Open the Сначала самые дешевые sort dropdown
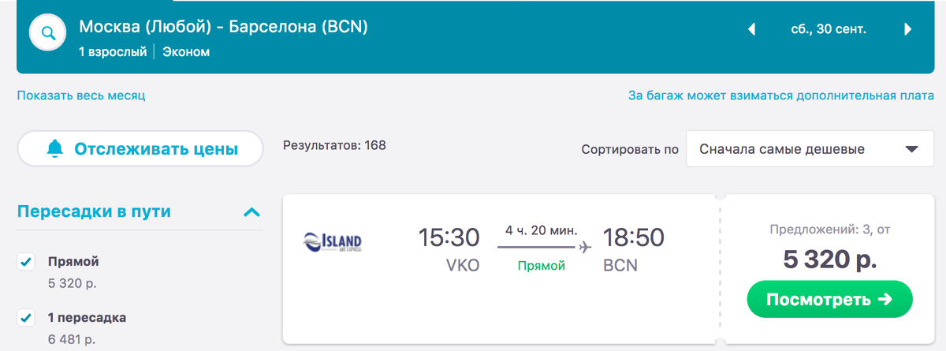Image resolution: width=946 pixels, height=351 pixels. coord(810,149)
